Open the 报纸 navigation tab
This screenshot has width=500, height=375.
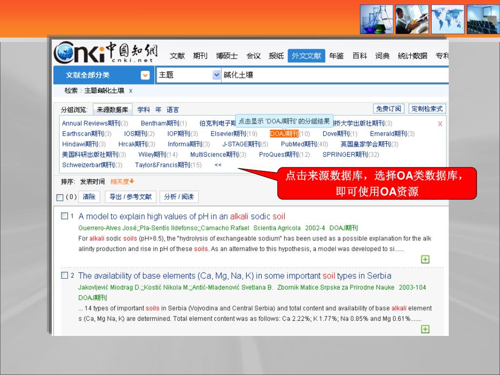(x=276, y=56)
